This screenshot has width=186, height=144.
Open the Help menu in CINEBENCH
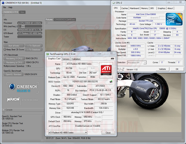10,7
